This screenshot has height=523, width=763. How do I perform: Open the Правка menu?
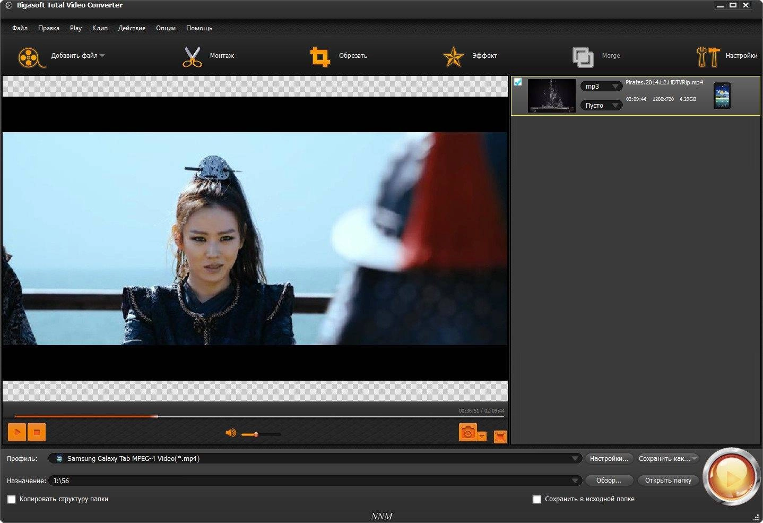click(x=49, y=28)
